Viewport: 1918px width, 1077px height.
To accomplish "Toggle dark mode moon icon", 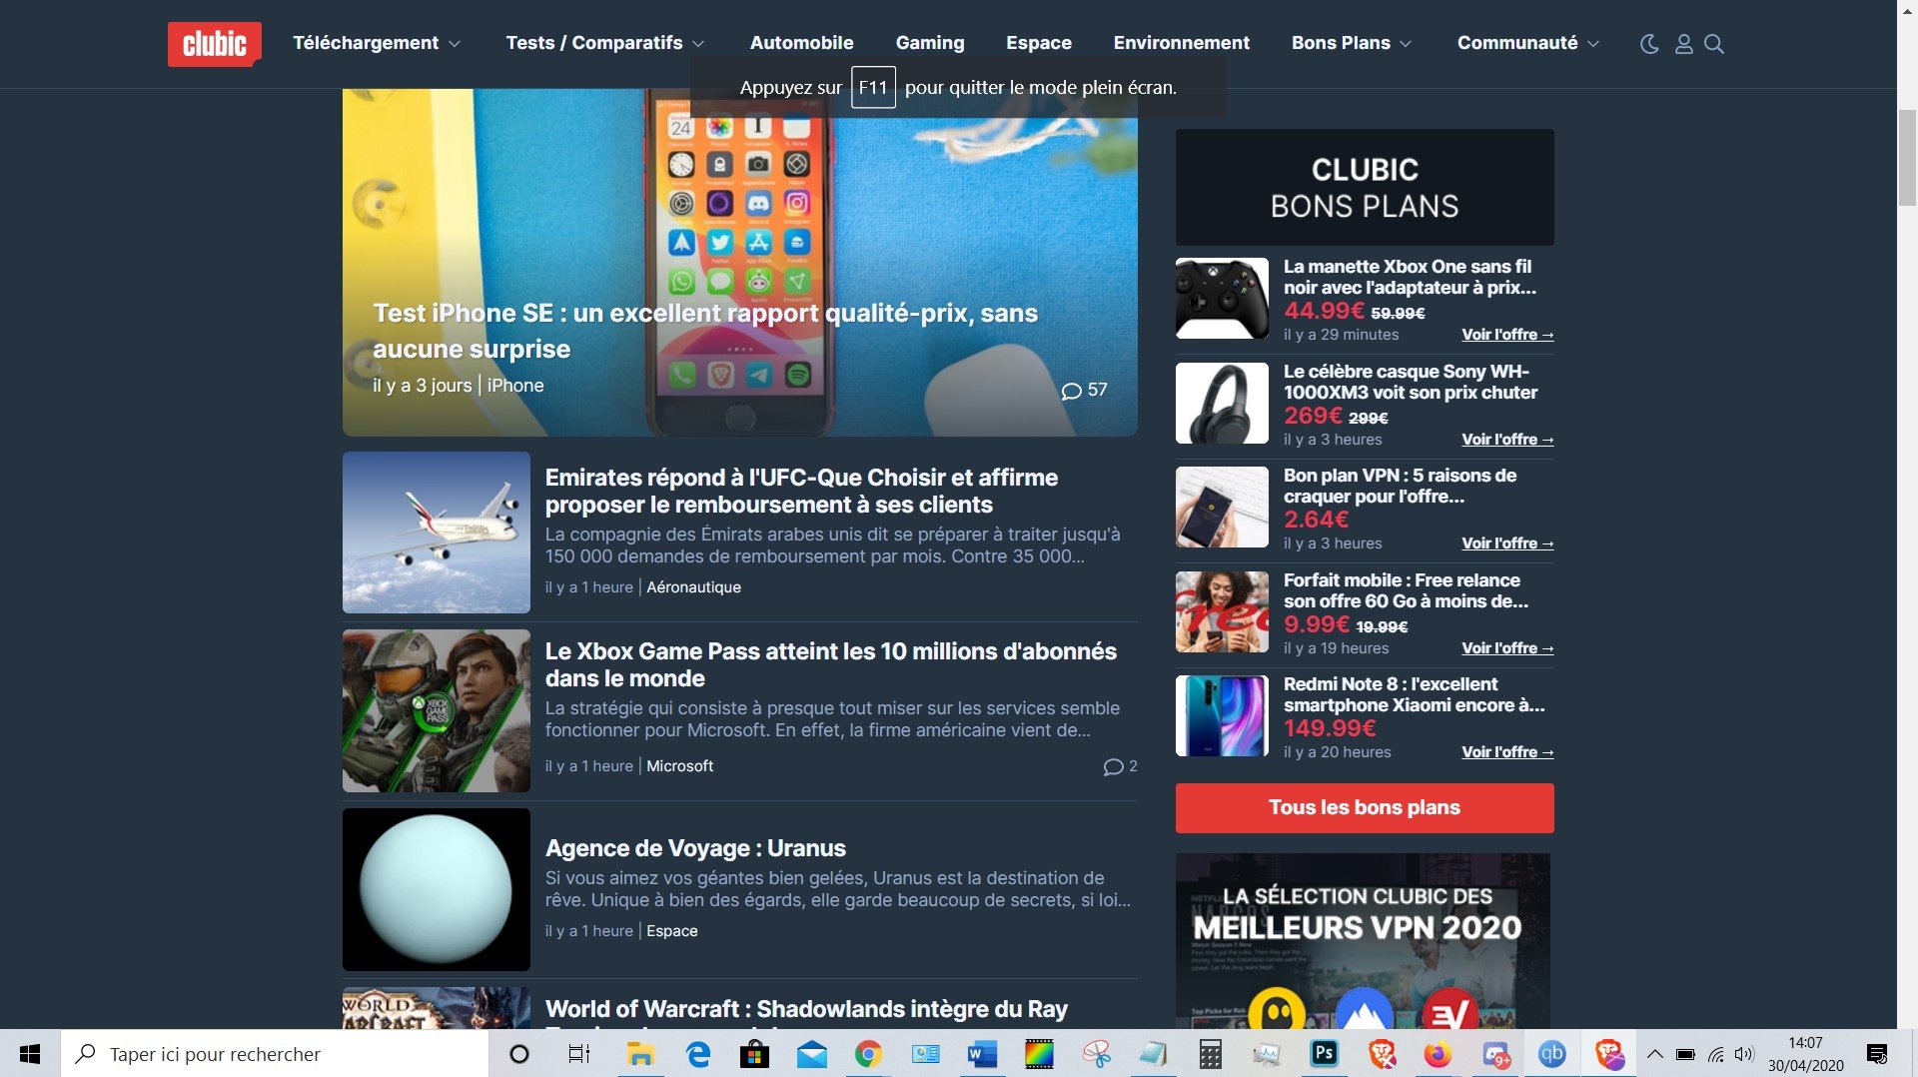I will (1649, 44).
